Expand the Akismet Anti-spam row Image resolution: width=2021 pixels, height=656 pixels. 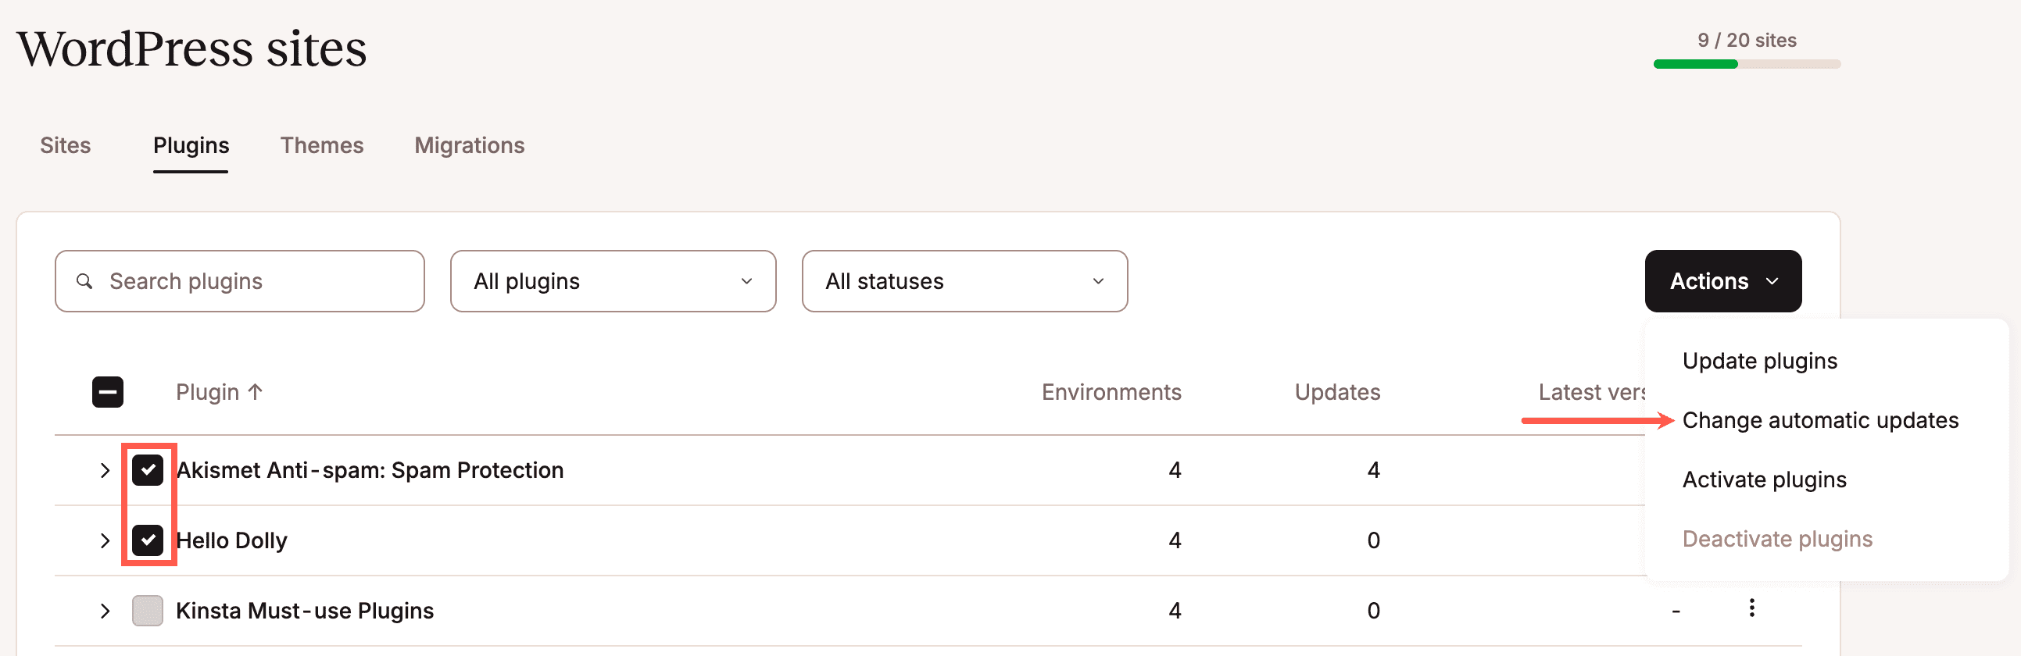105,470
